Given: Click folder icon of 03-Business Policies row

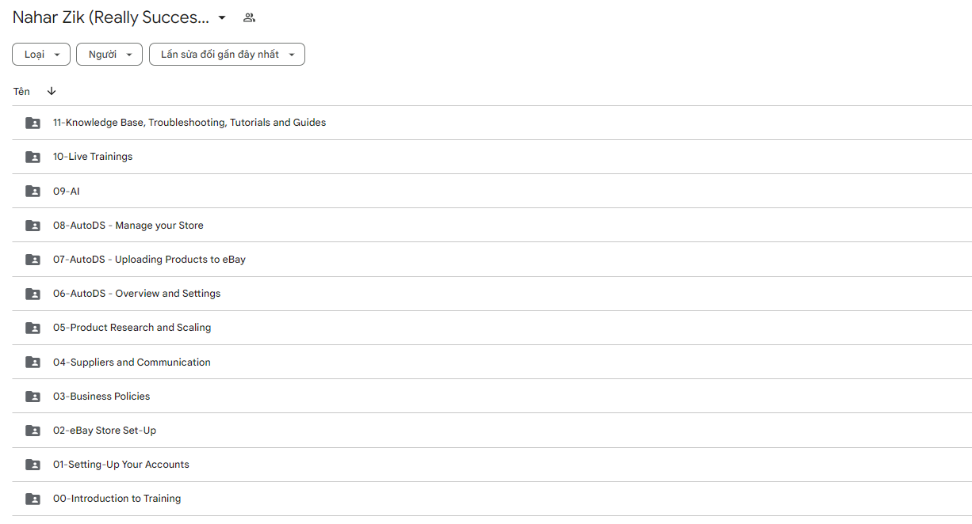Looking at the screenshot, I should 33,397.
